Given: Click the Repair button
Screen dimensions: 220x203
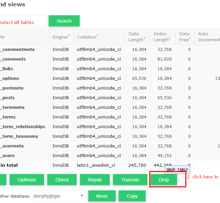Looking at the screenshot, I should [95, 180].
